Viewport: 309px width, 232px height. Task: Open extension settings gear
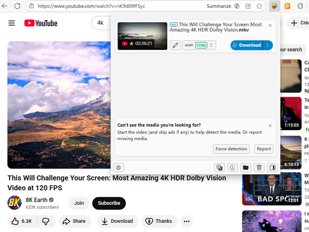pyautogui.click(x=118, y=168)
